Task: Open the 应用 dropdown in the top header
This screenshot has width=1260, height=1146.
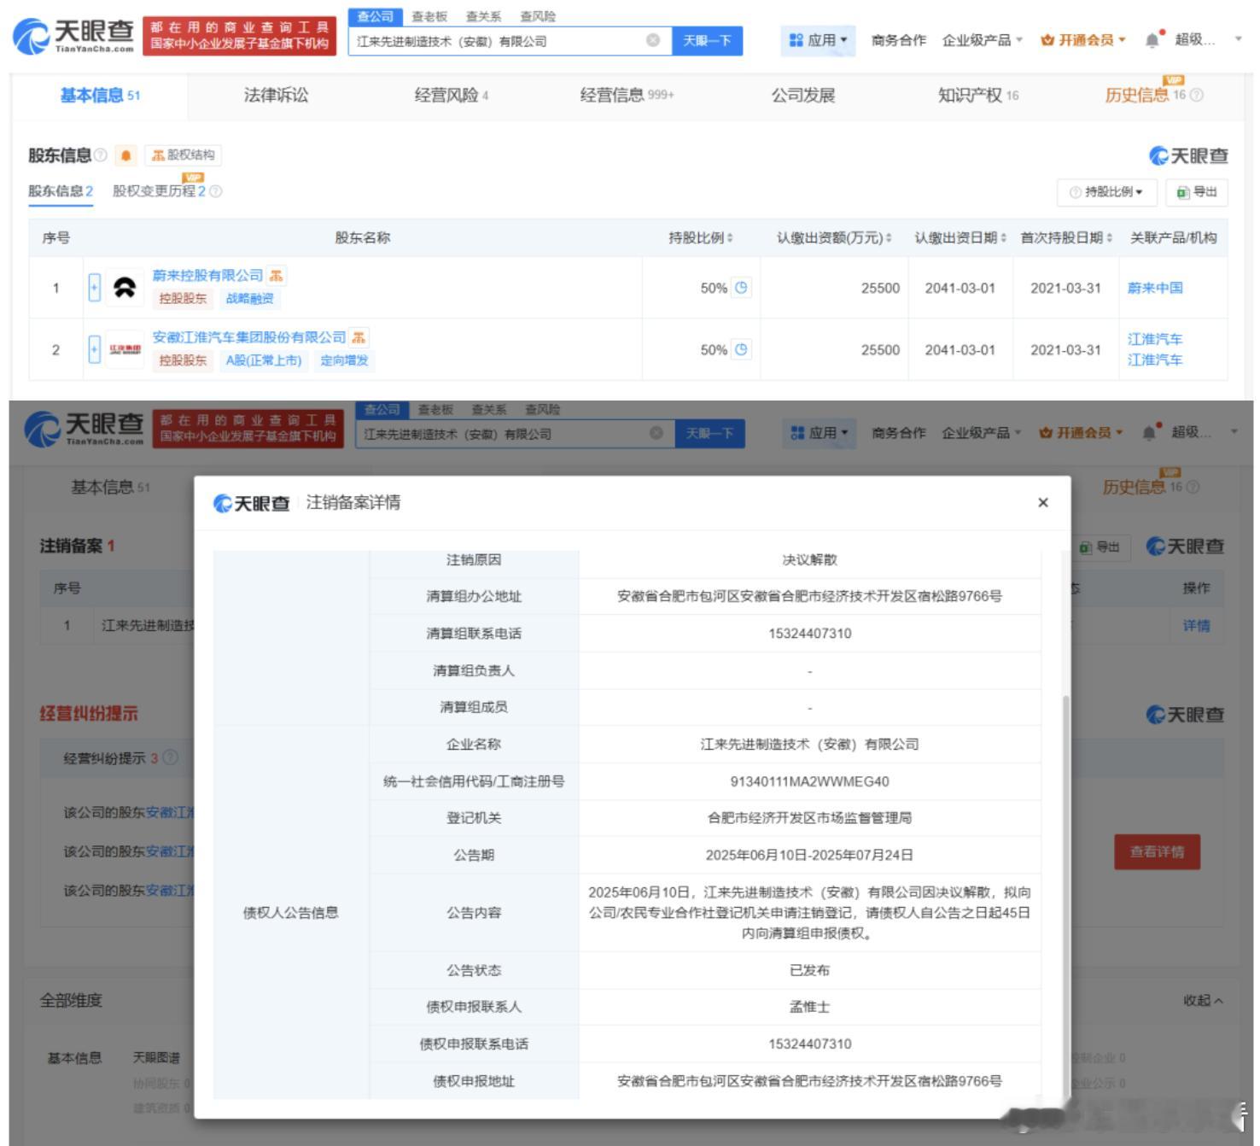Action: [x=818, y=40]
